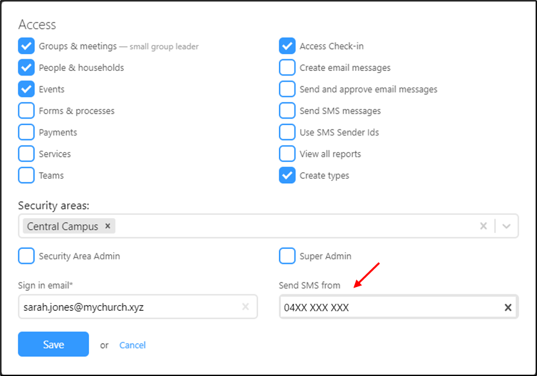537x376 pixels.
Task: Enable Payments access
Action: [26, 132]
